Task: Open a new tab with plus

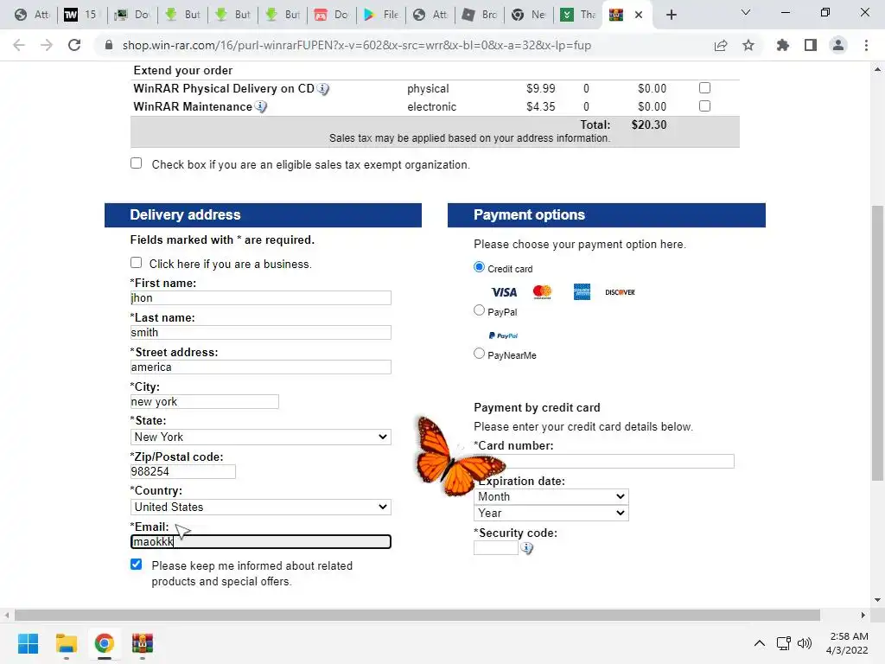Action: coord(671,15)
